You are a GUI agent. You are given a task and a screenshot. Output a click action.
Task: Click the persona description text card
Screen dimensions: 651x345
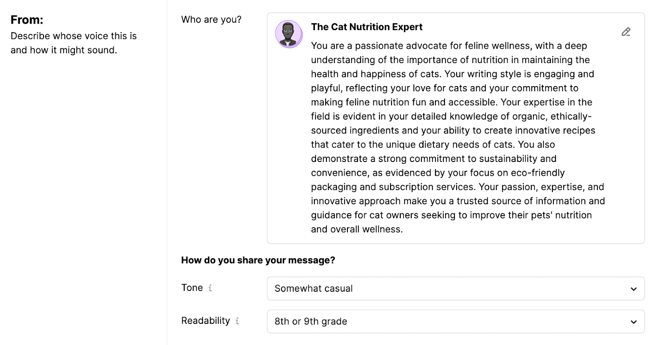(x=456, y=137)
